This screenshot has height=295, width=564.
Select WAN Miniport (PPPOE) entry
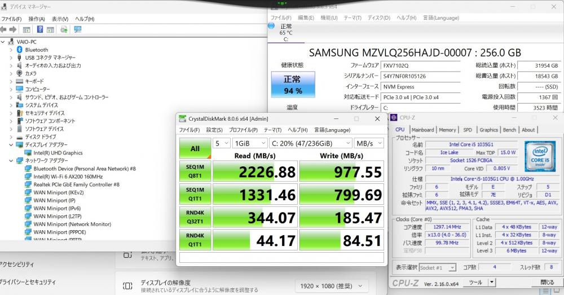click(x=59, y=232)
